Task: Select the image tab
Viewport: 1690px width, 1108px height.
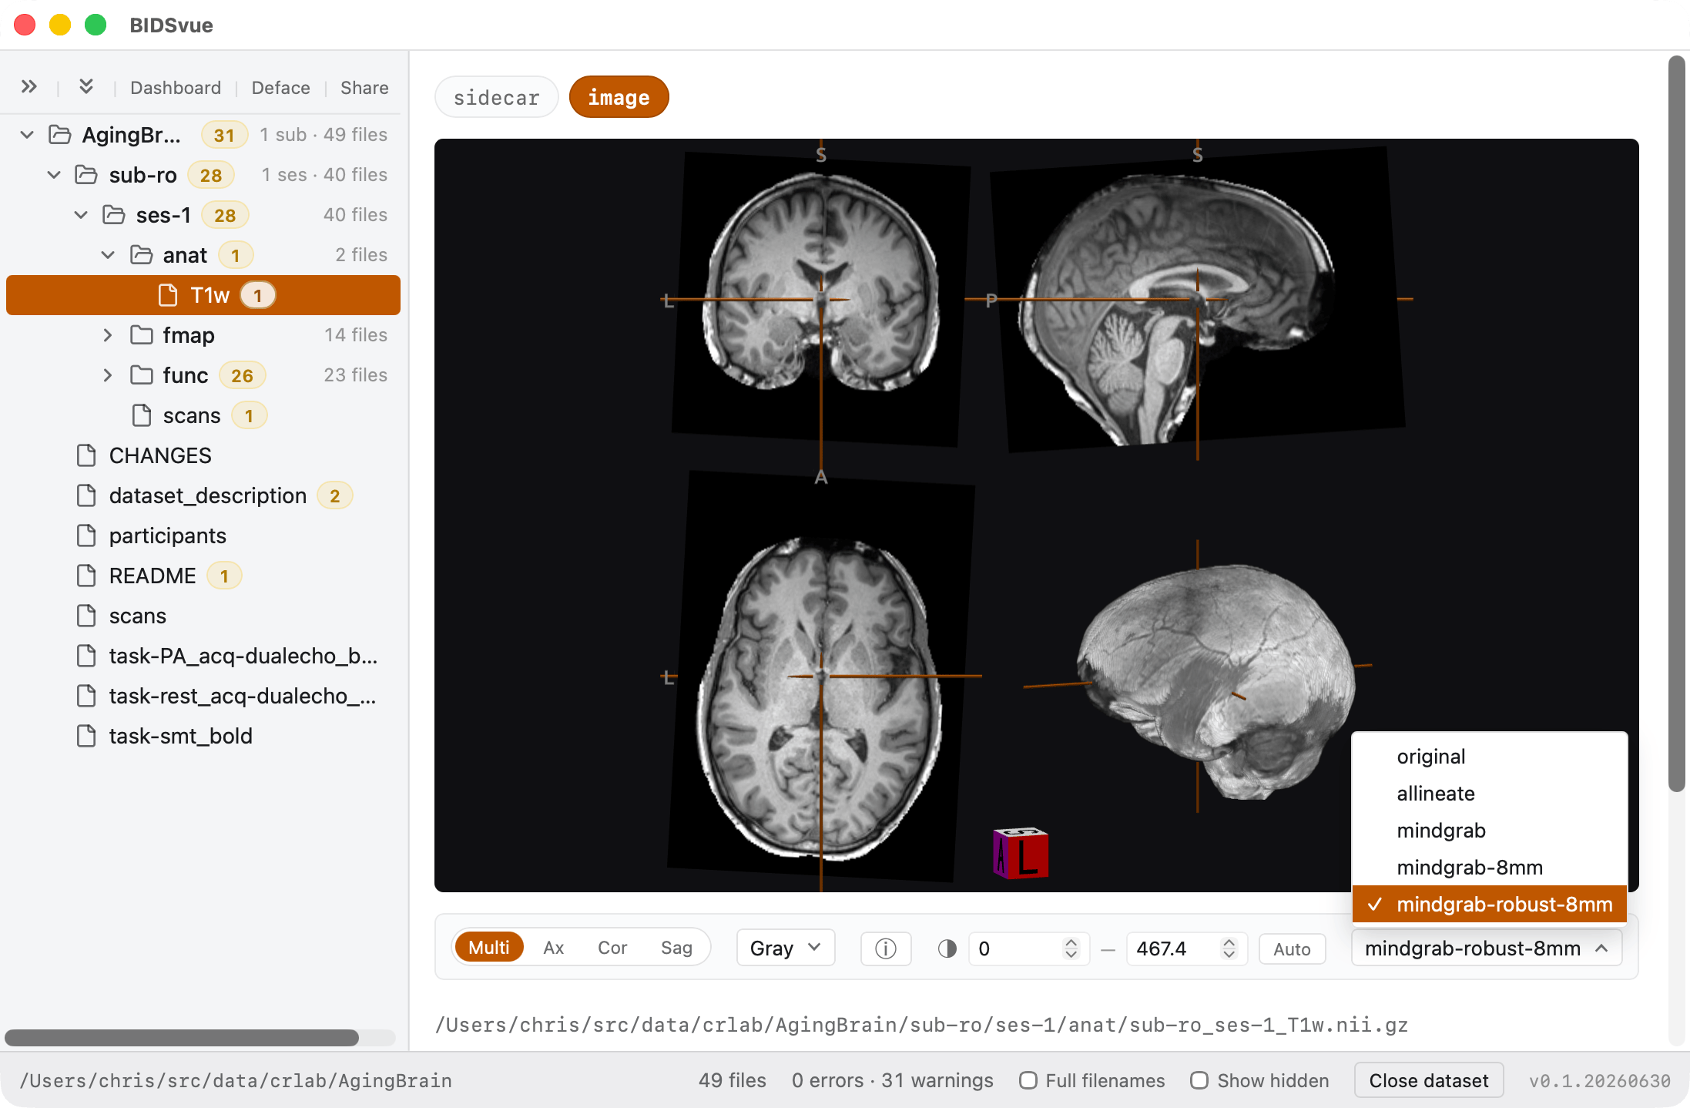Action: tap(619, 97)
